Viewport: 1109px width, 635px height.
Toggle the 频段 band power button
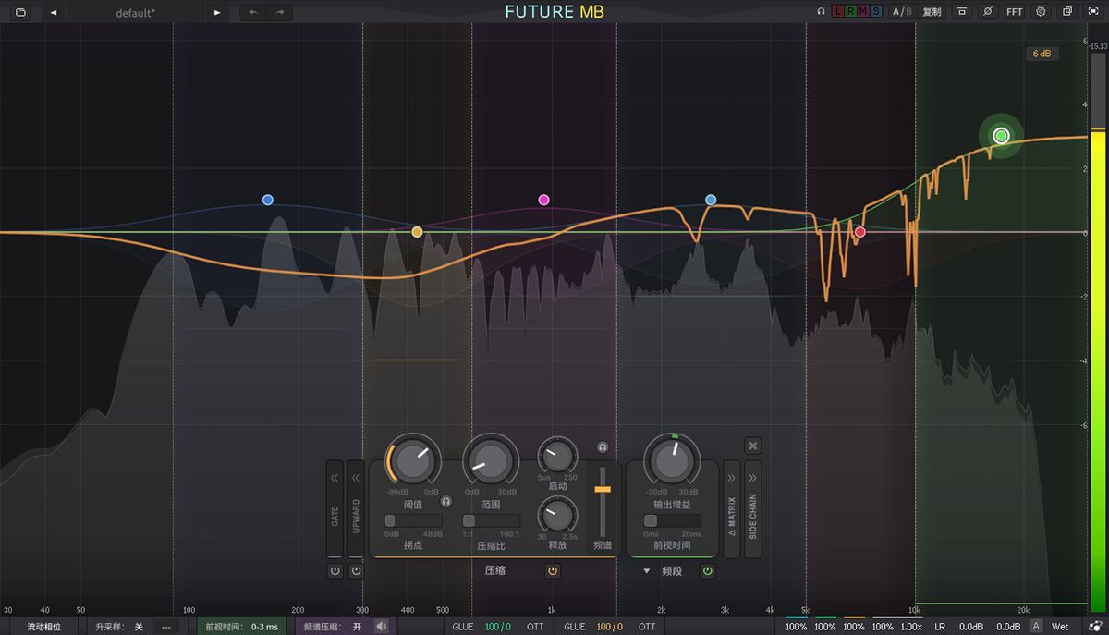point(707,571)
